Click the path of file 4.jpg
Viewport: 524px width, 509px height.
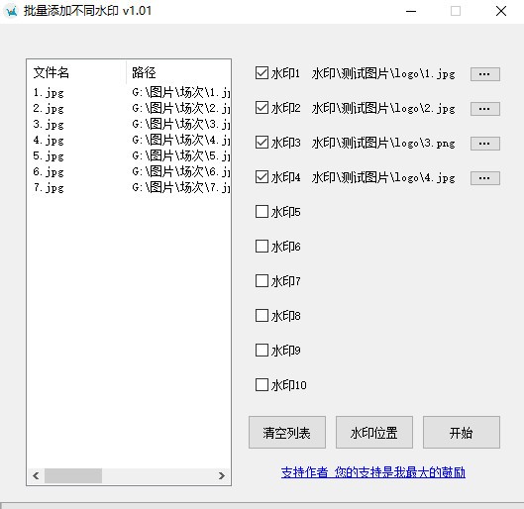181,141
